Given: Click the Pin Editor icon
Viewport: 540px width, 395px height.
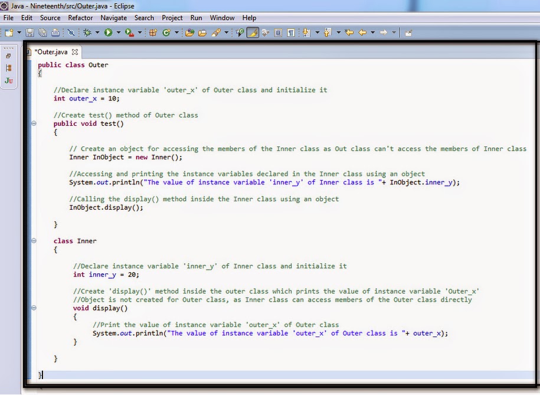Looking at the screenshot, I should [408, 33].
